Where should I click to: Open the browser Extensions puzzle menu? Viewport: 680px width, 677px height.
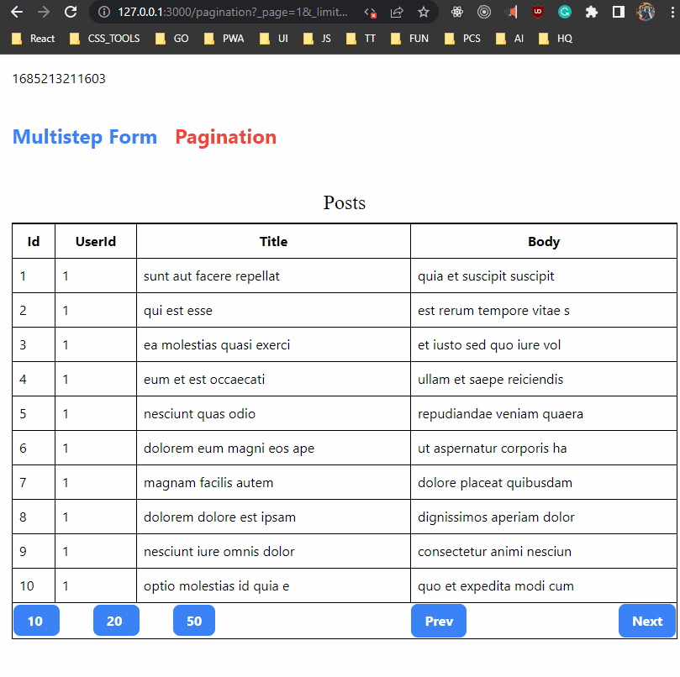(x=592, y=13)
